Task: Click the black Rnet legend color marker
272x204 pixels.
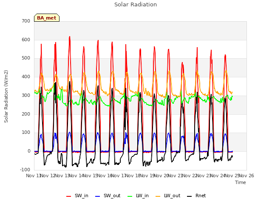Action: [x=190, y=196]
